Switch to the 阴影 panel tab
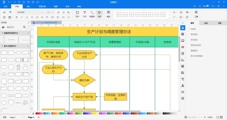The image size is (227, 120). click(220, 23)
